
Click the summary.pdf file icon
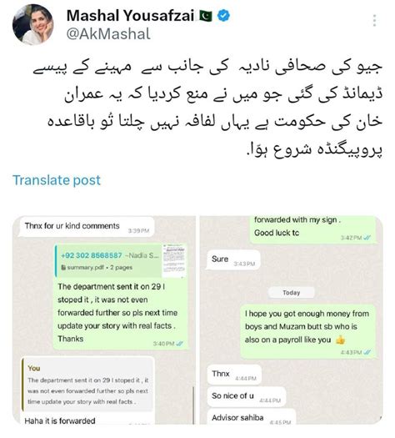[63, 268]
